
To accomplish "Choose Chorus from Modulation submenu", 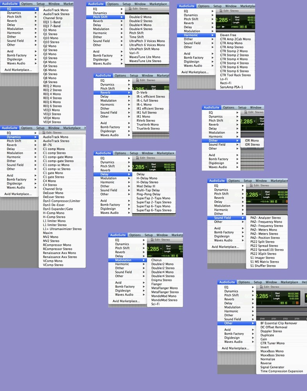I will pos(156,260).
